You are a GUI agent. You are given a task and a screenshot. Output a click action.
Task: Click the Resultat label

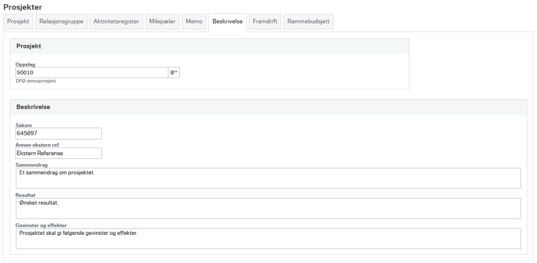pyautogui.click(x=26, y=195)
